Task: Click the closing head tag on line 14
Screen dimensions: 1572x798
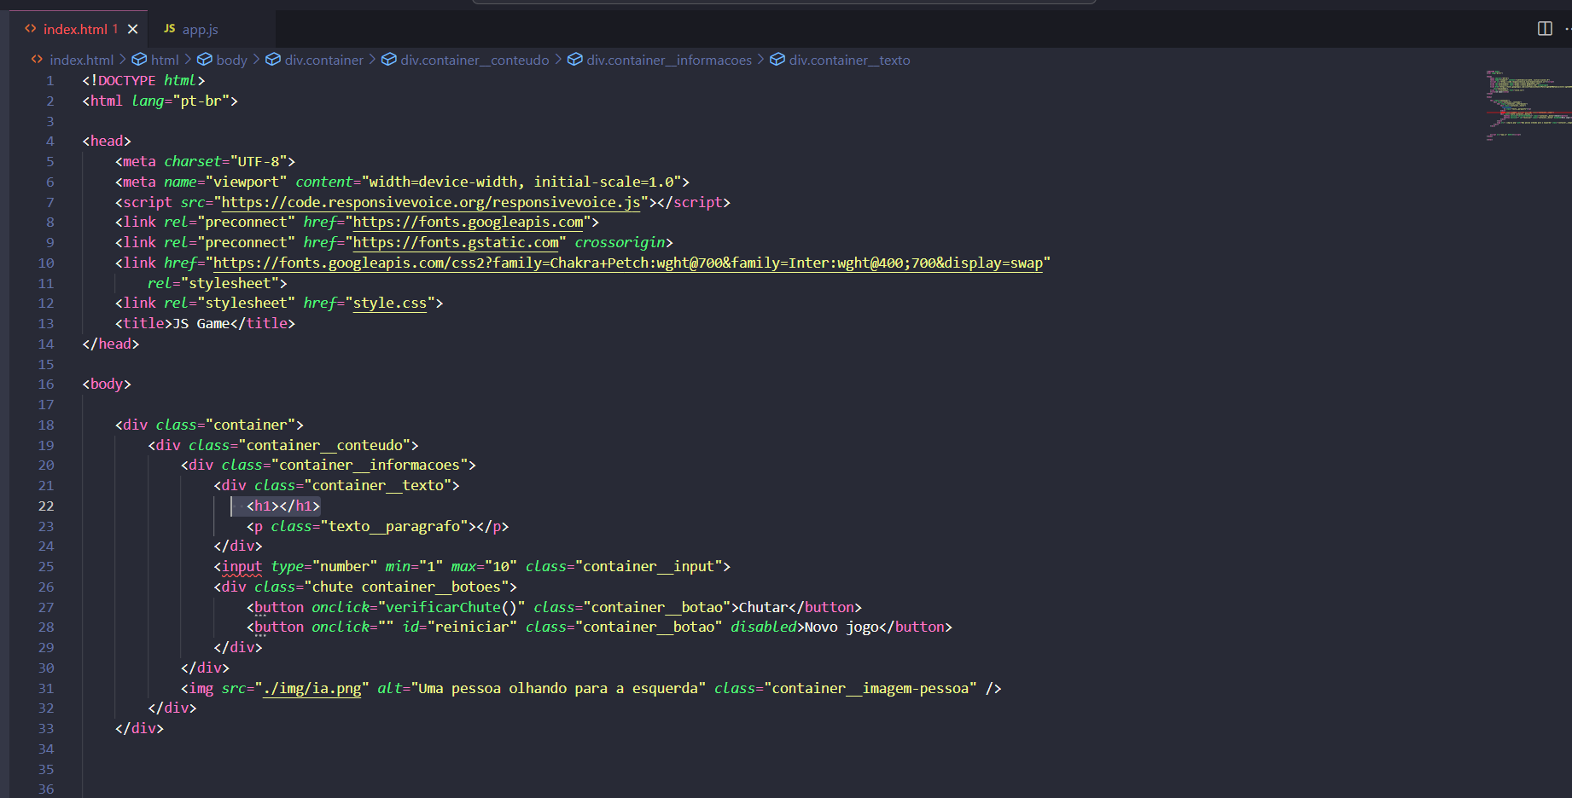Action: (x=111, y=344)
